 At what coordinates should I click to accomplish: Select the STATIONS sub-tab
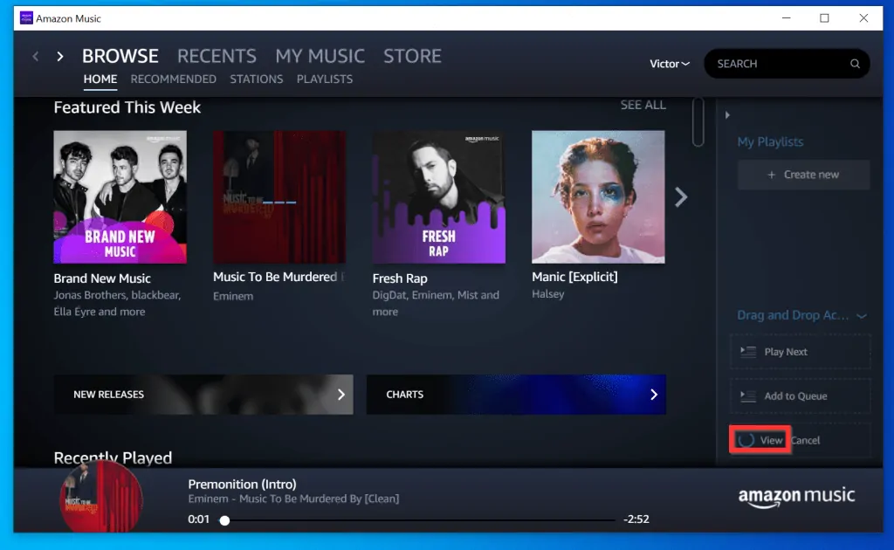[257, 79]
